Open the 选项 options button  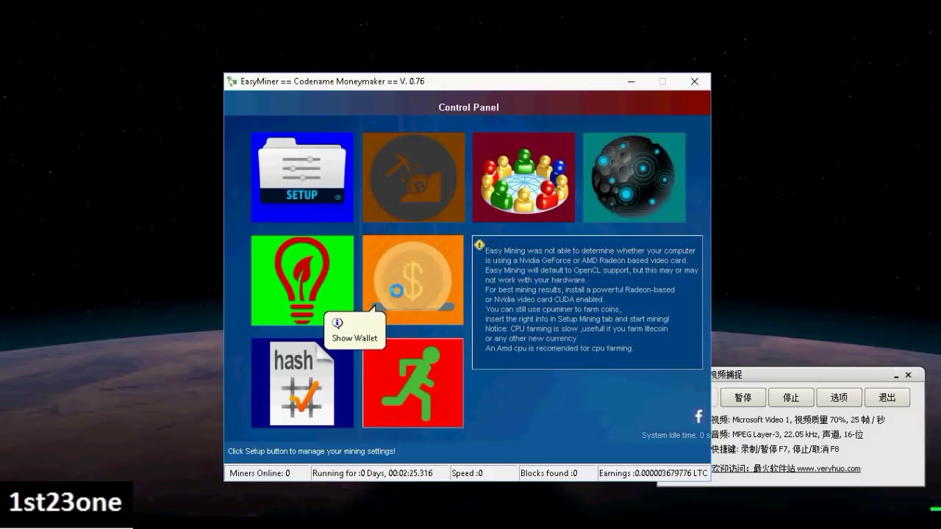click(x=839, y=397)
